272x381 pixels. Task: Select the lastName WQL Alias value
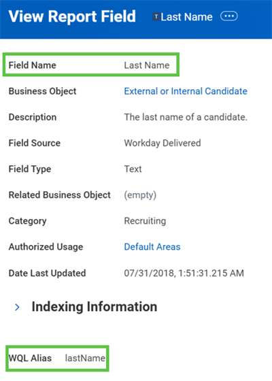tap(85, 358)
